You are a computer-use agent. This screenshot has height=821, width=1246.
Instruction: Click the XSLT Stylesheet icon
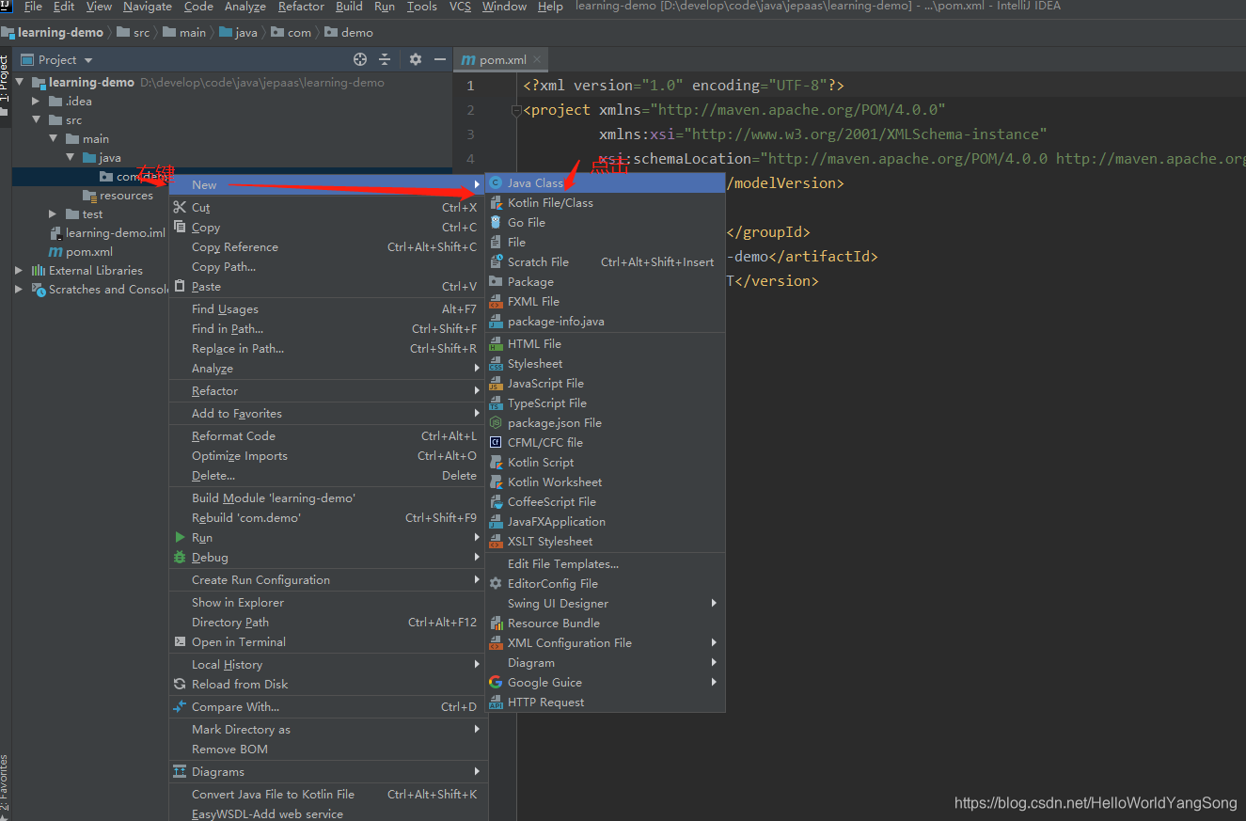pyautogui.click(x=496, y=541)
